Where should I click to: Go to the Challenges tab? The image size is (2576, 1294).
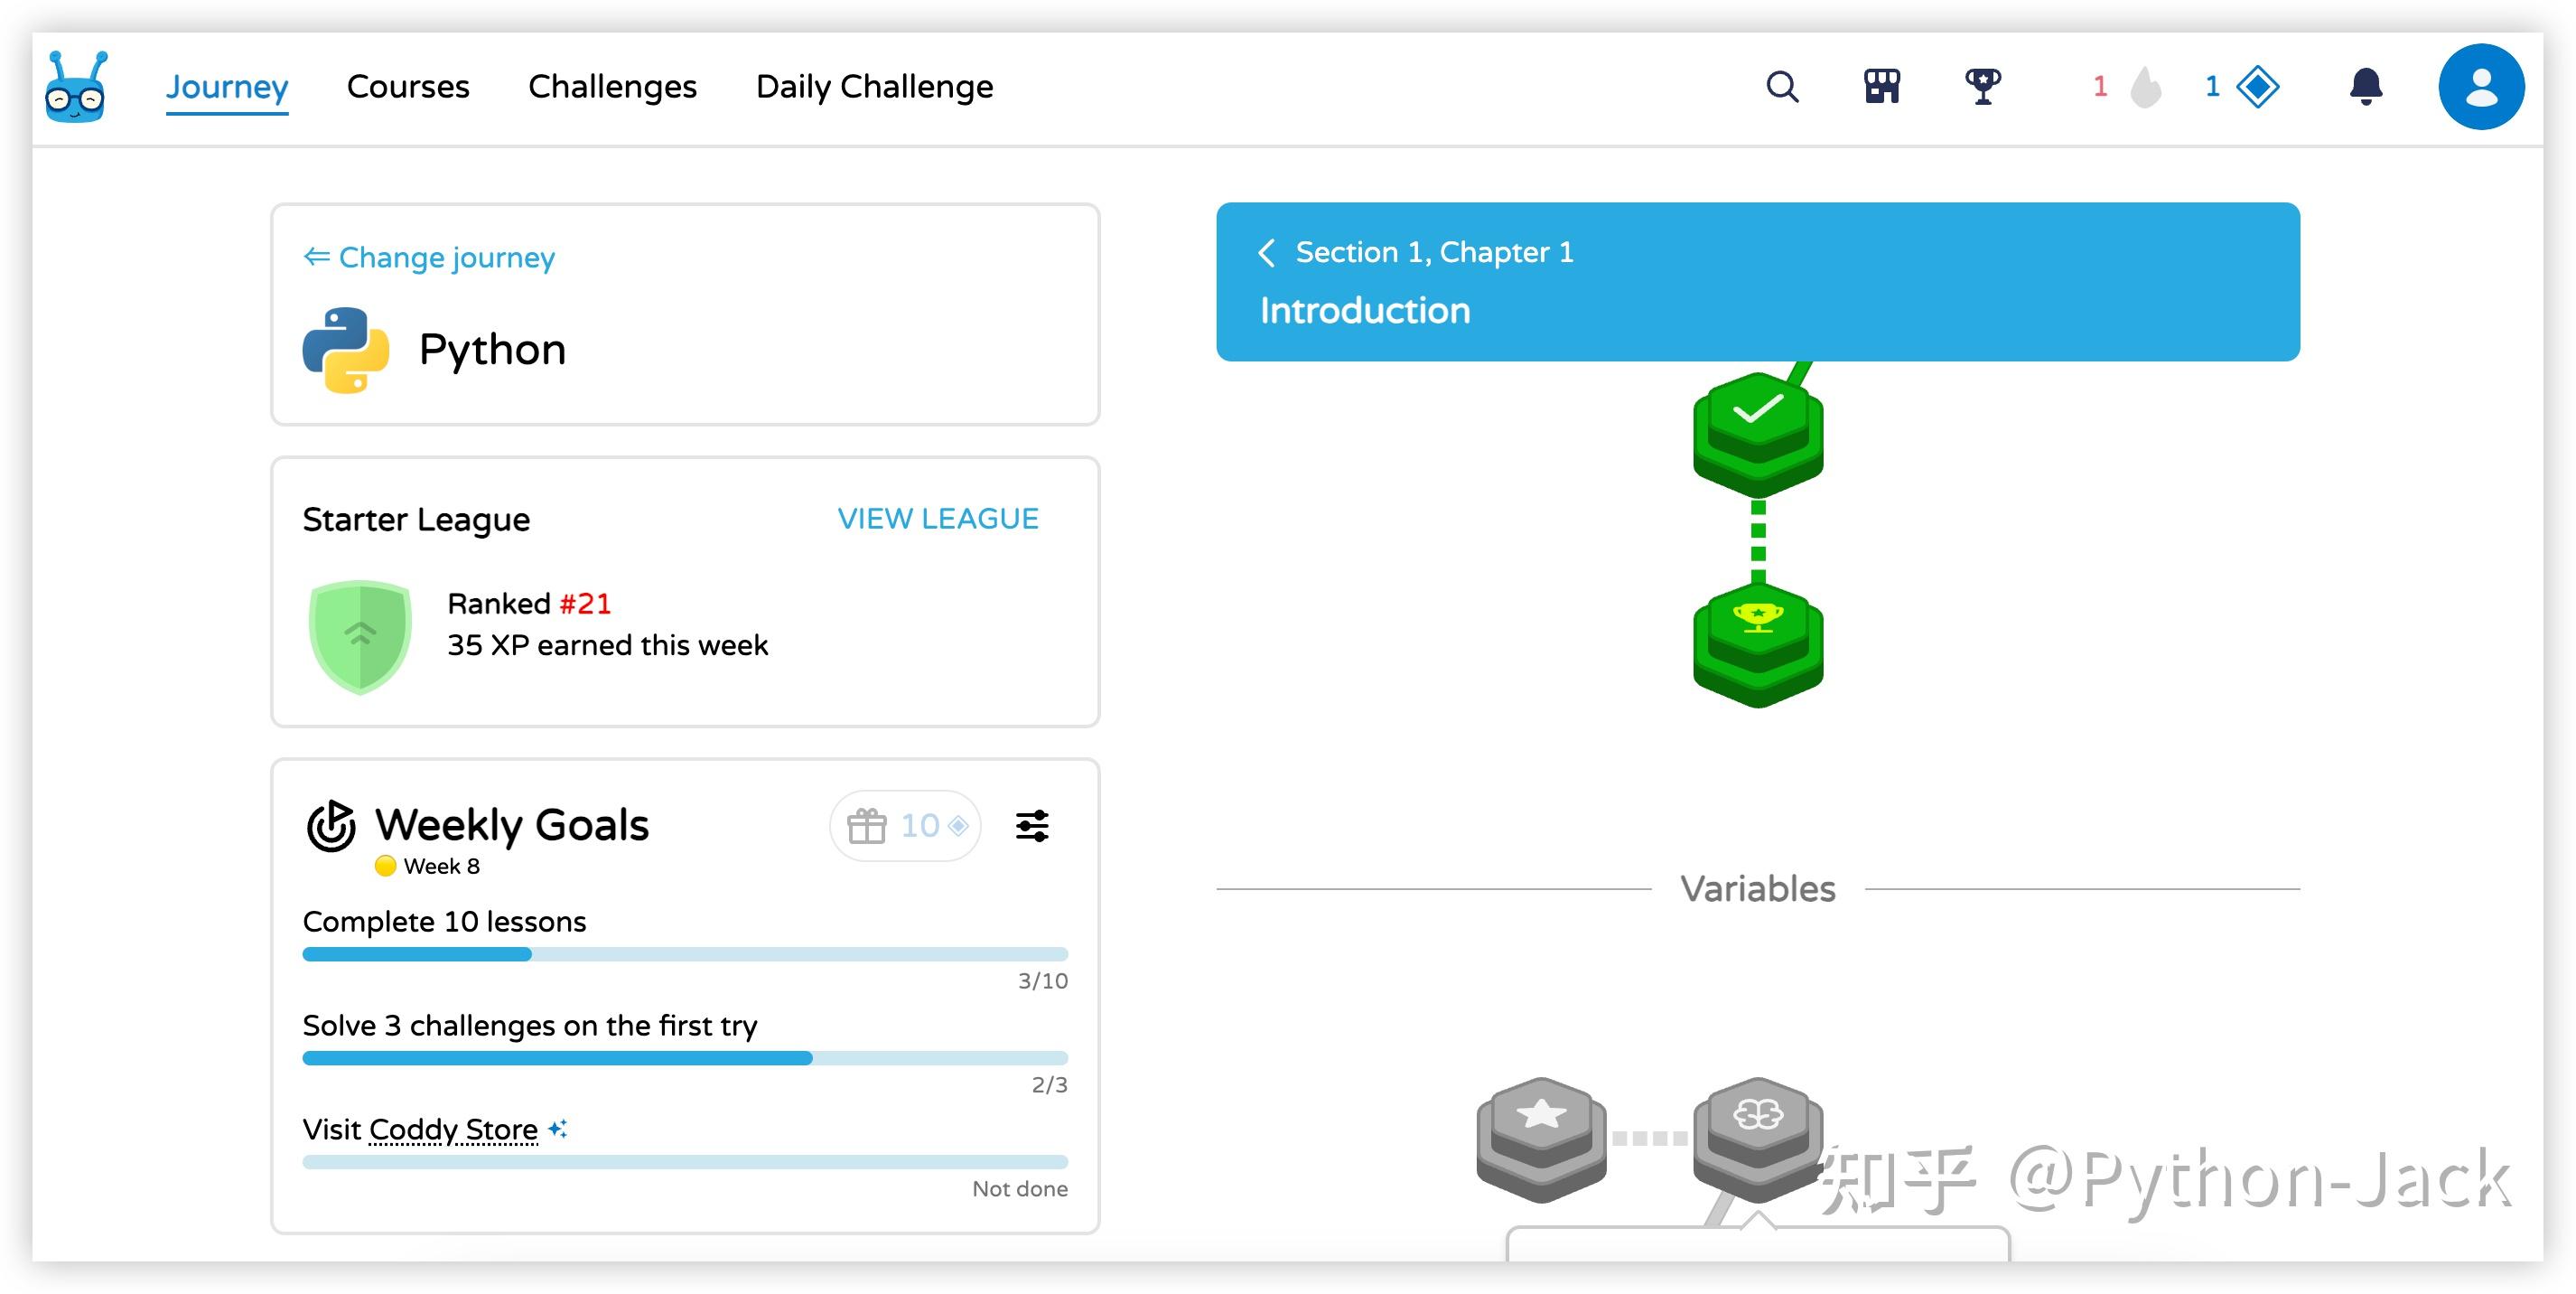[612, 87]
